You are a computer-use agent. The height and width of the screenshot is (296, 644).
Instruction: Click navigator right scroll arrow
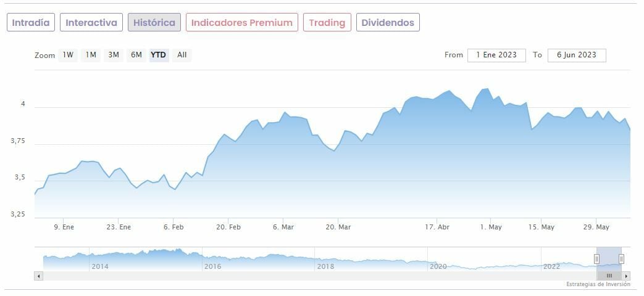[x=626, y=276]
